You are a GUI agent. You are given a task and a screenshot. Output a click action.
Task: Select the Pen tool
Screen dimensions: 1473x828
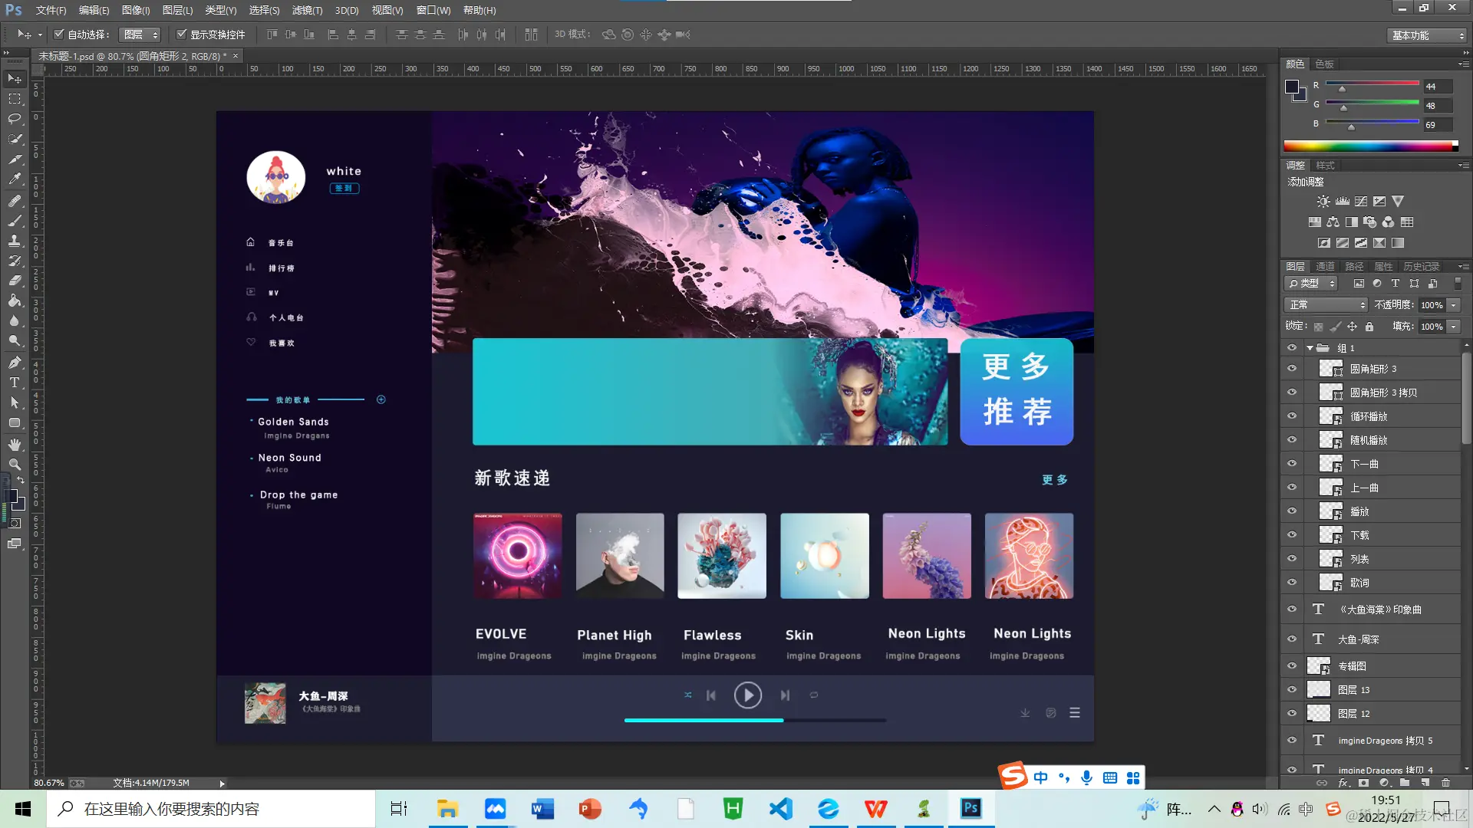point(15,362)
